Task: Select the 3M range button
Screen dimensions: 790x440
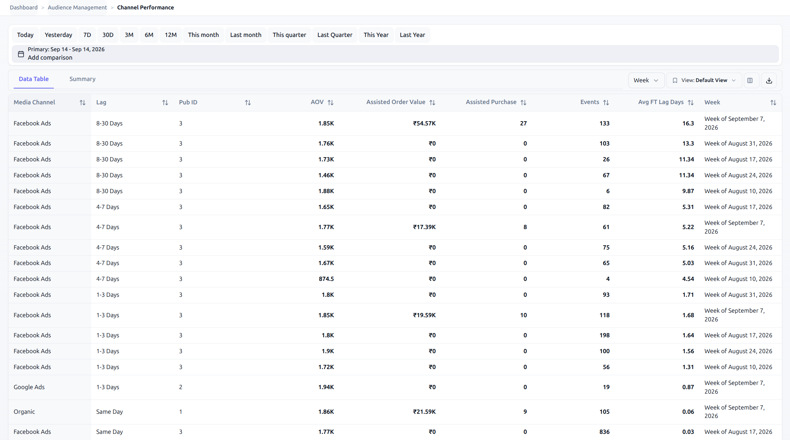Action: tap(129, 35)
